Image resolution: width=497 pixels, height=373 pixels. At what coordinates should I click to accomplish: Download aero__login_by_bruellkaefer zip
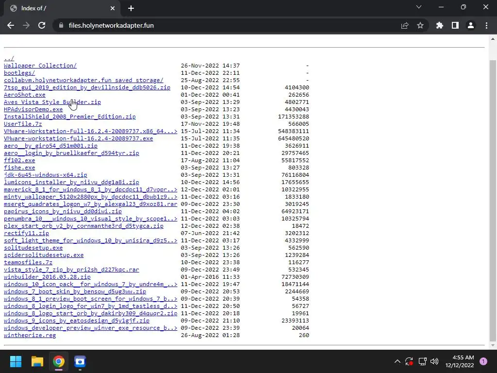coord(71,153)
